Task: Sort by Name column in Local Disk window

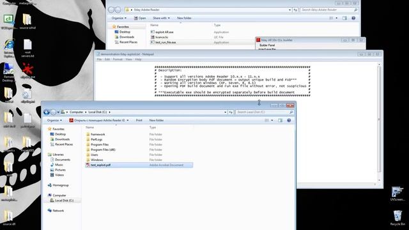Action: coord(89,128)
